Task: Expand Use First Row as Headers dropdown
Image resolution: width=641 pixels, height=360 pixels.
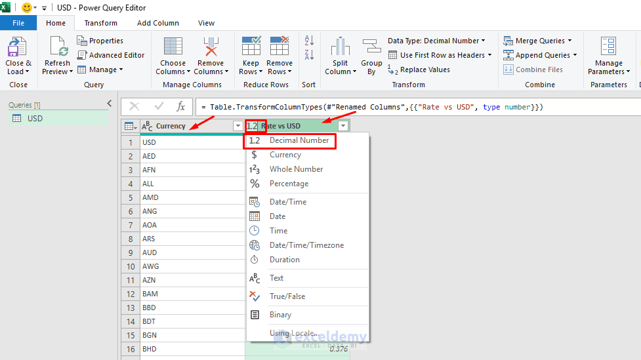Action: [489, 55]
